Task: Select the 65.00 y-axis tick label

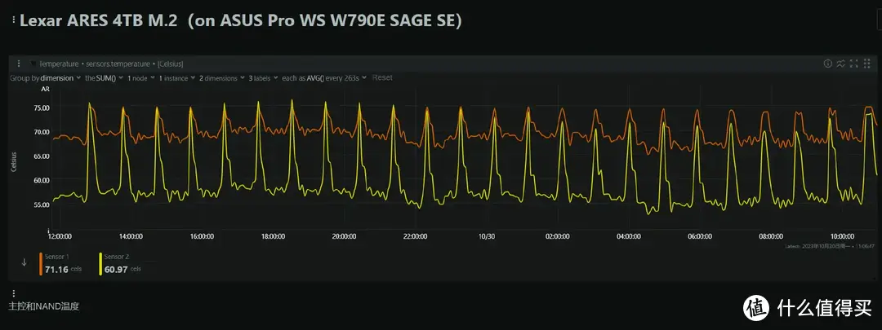Action: coord(42,156)
